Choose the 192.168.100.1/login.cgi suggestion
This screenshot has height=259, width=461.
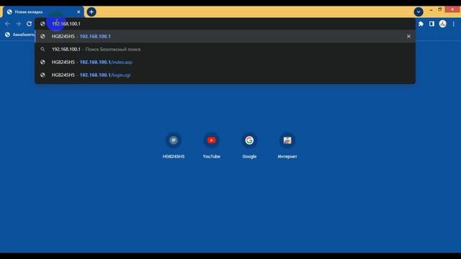tap(225, 75)
